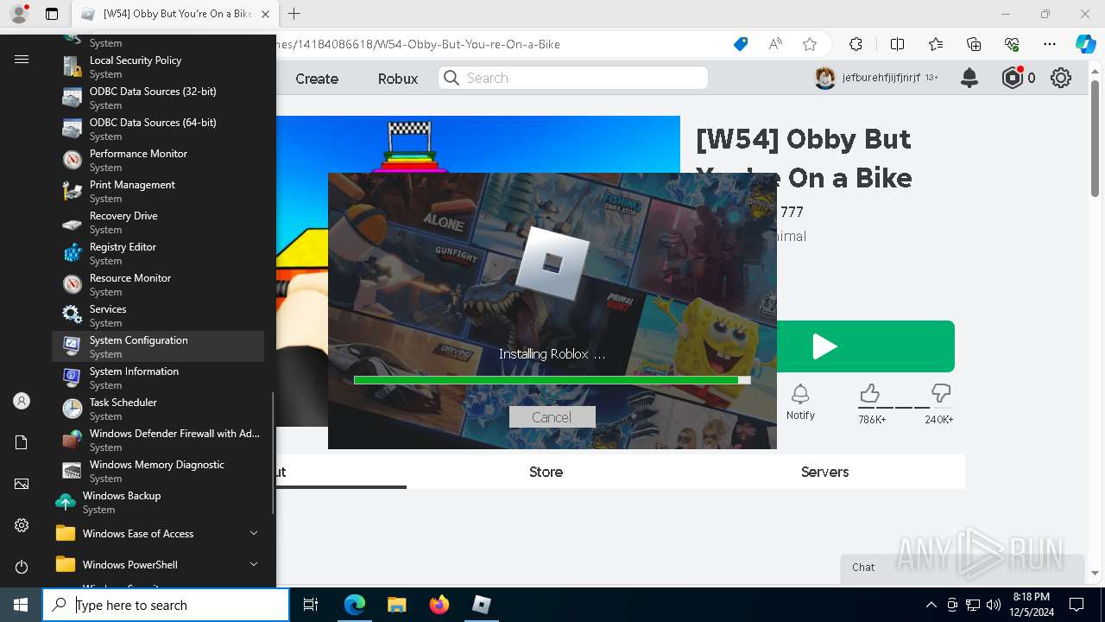1105x622 pixels.
Task: Open the Action Center notifications
Action: 1077,605
